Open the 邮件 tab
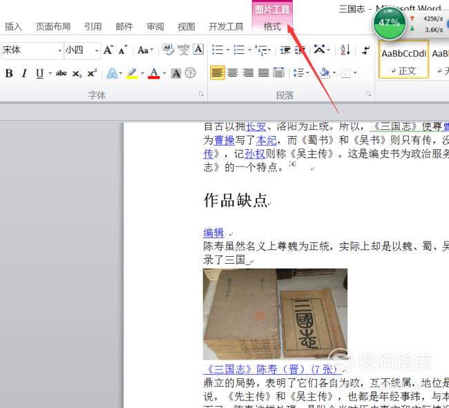This screenshot has height=408, width=449. pos(124,26)
